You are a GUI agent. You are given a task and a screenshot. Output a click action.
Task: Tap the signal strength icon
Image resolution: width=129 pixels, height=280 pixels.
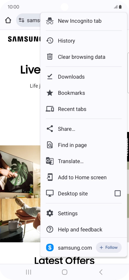pyautogui.click(x=116, y=7)
